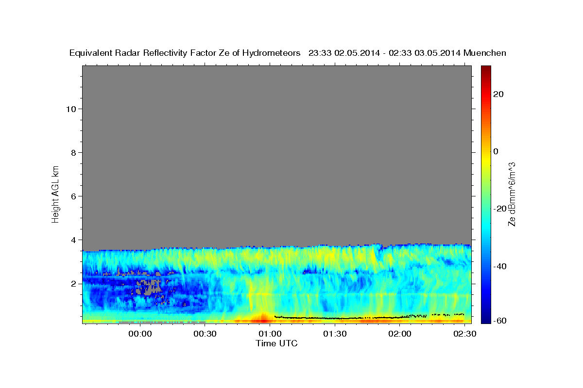Click the gray no-data region above 4 km
Screen dimensions: 583x388
(x=276, y=155)
